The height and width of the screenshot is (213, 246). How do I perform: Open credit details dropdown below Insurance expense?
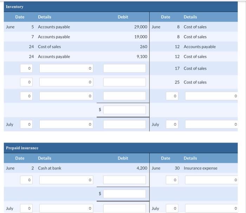click(211, 180)
